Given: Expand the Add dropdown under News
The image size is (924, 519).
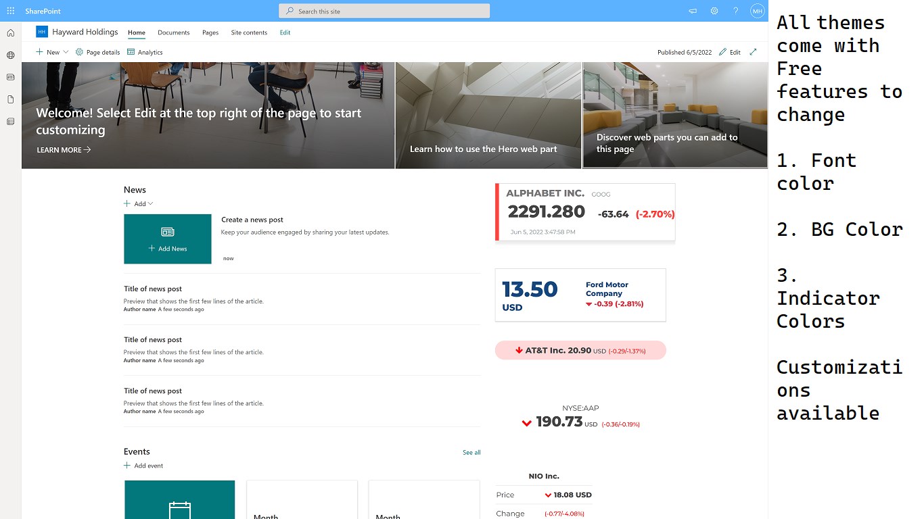Looking at the screenshot, I should tap(139, 203).
